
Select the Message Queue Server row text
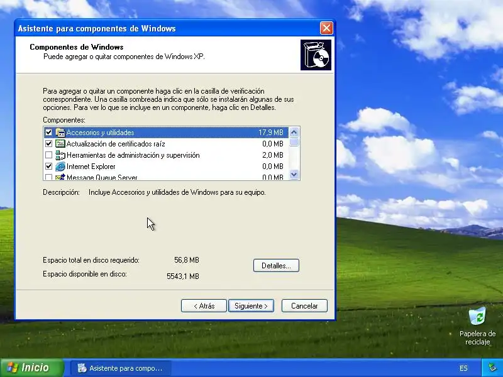102,177
